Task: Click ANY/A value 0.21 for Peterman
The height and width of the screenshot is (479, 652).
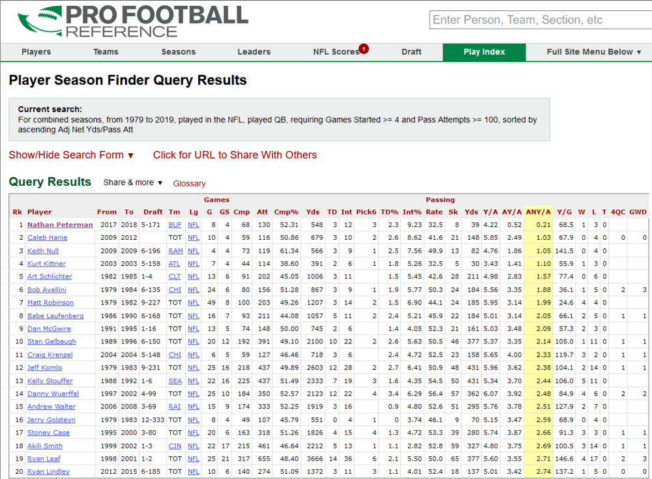Action: pyautogui.click(x=543, y=225)
